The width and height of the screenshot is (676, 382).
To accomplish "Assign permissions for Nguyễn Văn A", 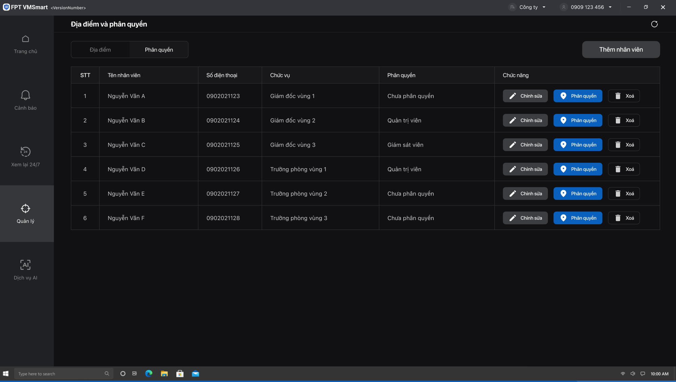I will [578, 96].
